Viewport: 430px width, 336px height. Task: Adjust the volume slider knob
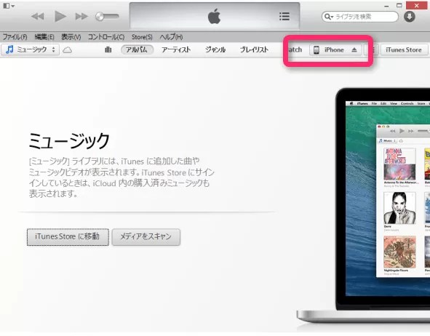pos(100,17)
